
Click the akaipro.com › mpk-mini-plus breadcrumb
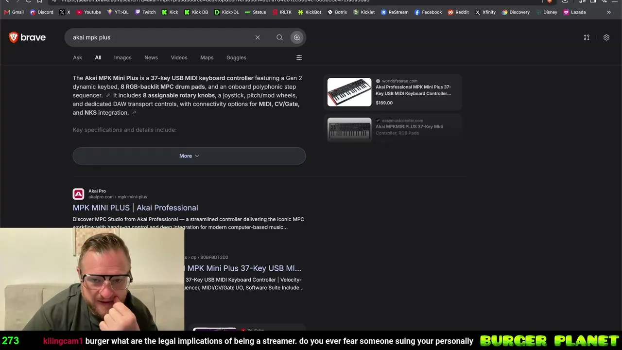tap(118, 197)
